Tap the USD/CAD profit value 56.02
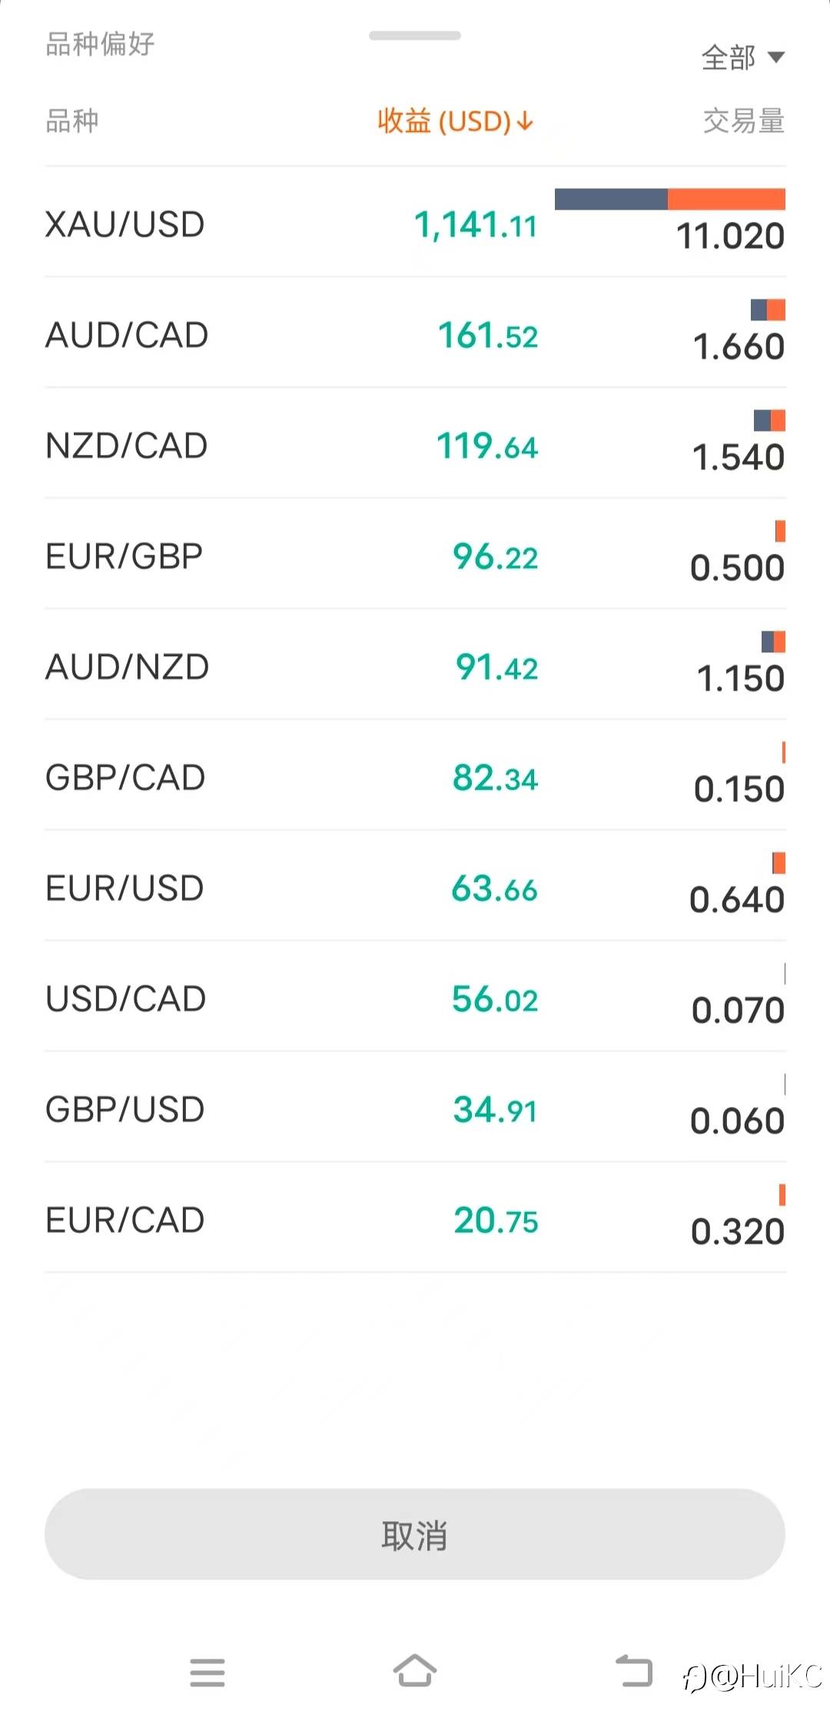The width and height of the screenshot is (830, 1721). pos(494,999)
